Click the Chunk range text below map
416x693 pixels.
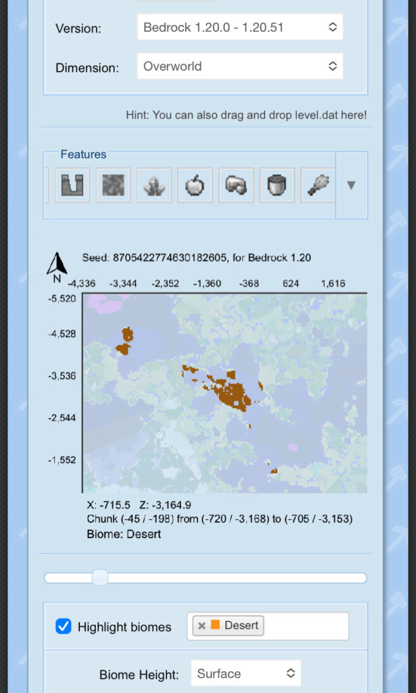point(220,519)
